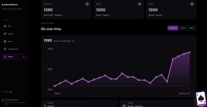Open the Coach ace card
This screenshot has width=207, height=107.
point(201,99)
